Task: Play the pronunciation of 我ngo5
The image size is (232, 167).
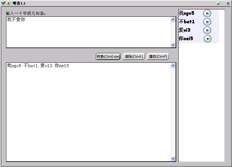Action: point(207,13)
